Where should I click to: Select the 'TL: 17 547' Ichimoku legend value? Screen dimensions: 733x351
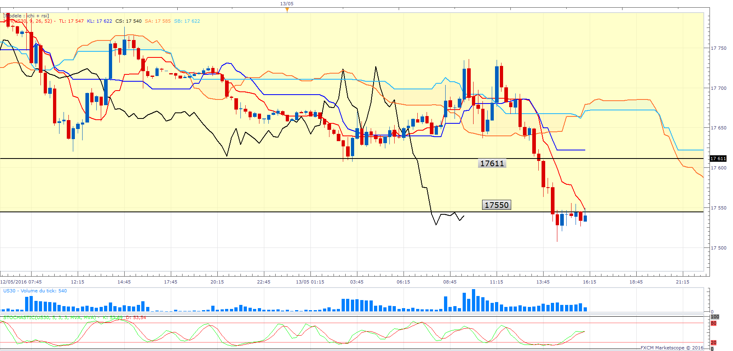click(71, 21)
